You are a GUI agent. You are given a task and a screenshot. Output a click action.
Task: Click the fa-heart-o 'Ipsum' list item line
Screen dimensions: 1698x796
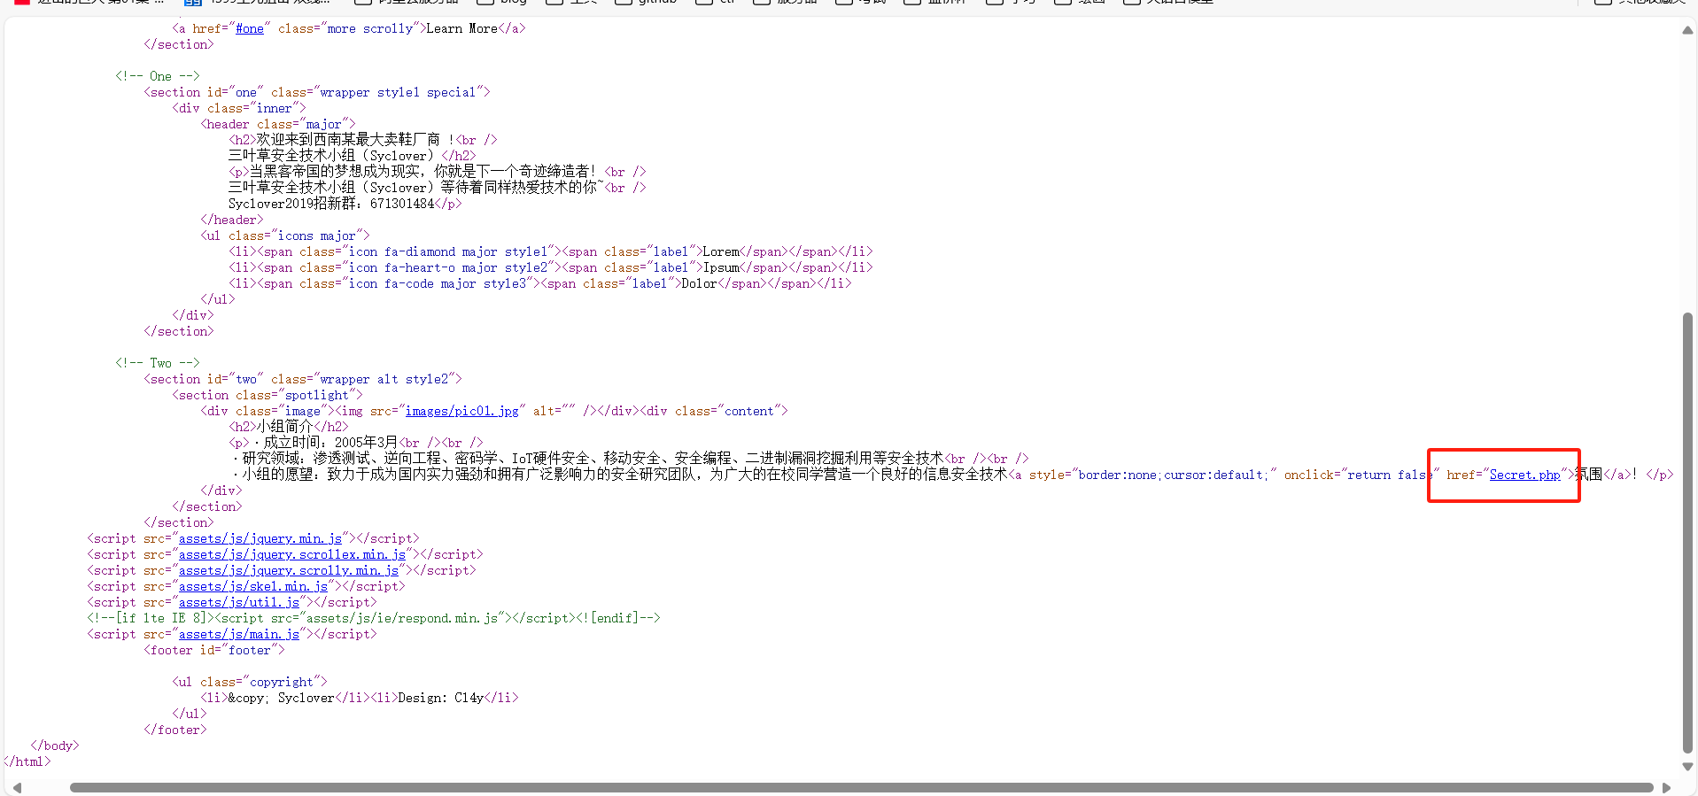tap(551, 267)
